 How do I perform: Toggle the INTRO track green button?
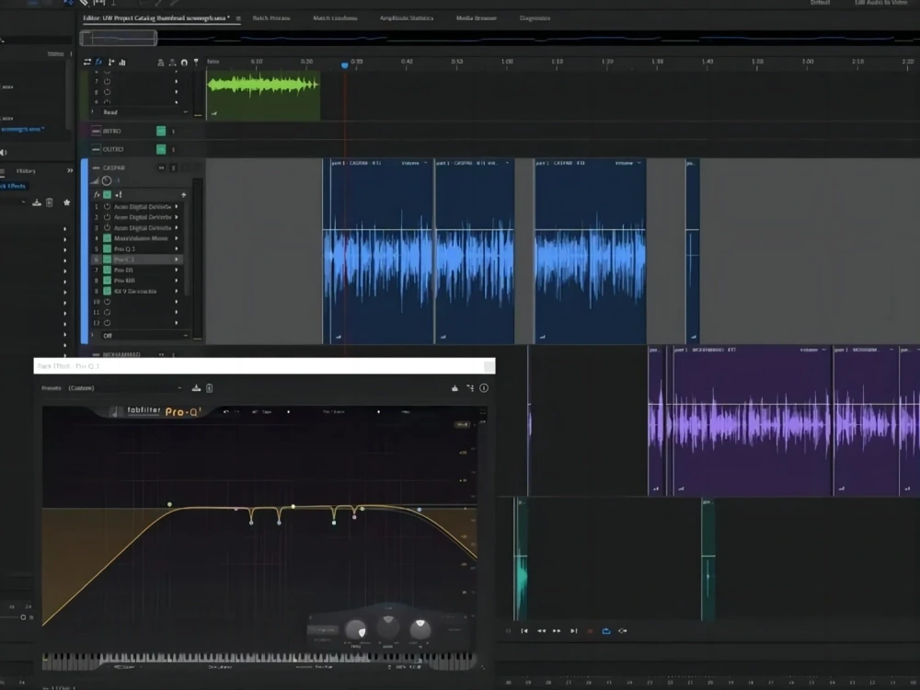click(x=161, y=131)
